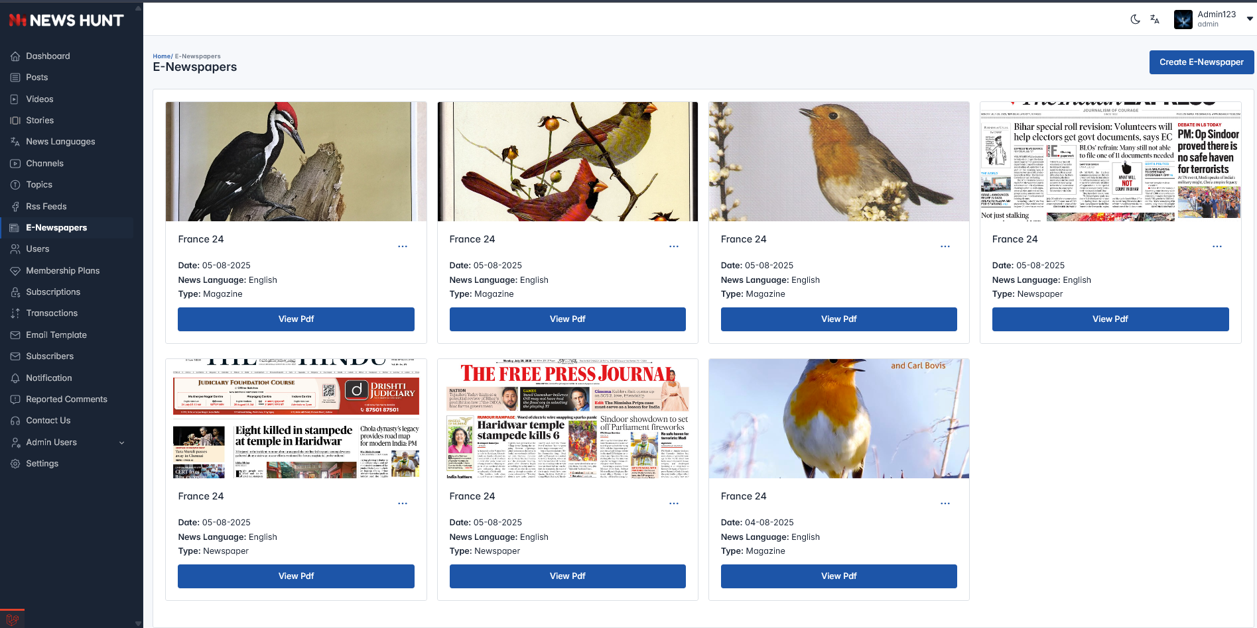Go to Membership Plans menu item
Image resolution: width=1257 pixels, height=628 pixels.
pos(62,271)
